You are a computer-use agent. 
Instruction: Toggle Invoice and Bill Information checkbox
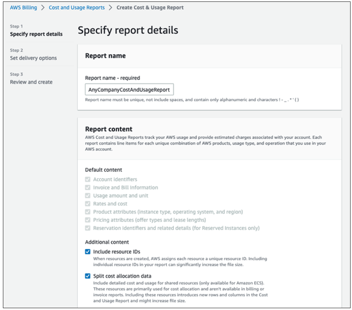(87, 188)
